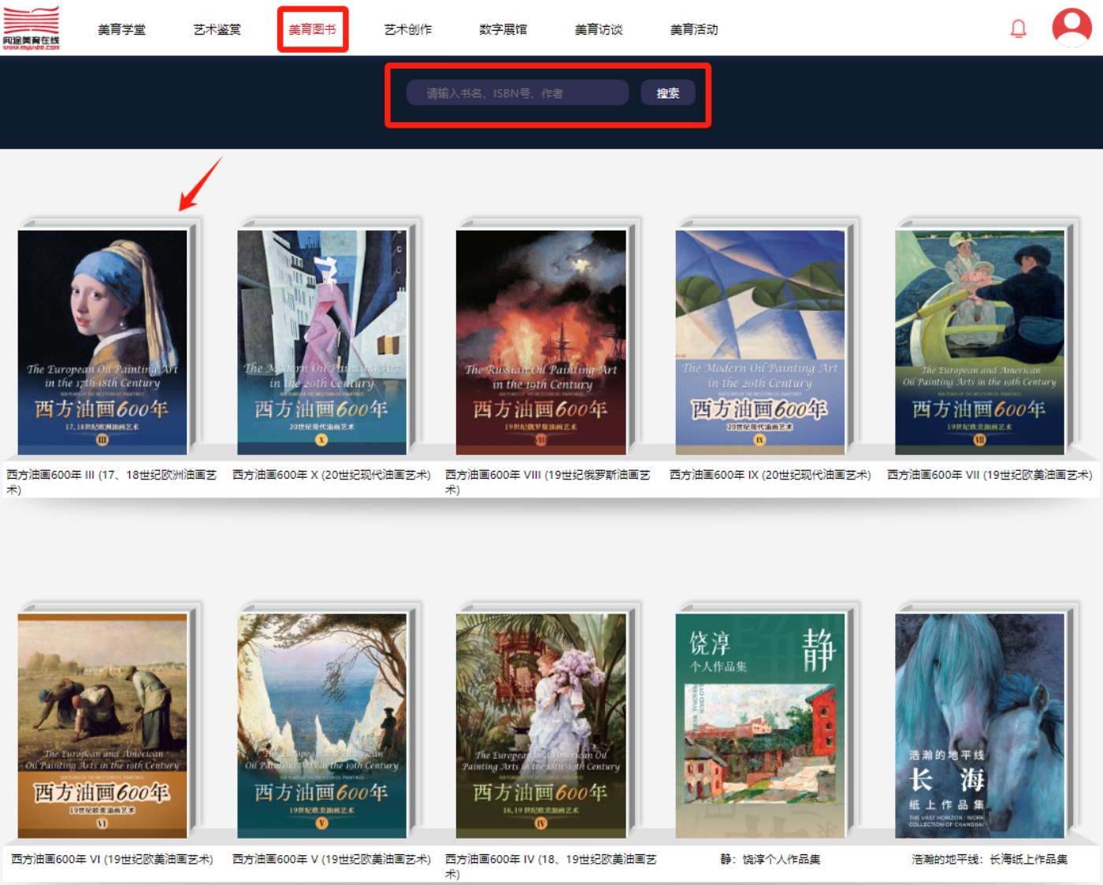1103x885 pixels.
Task: Click title 西方油画600年 III (17、18世纪欧洲油画艺术)
Action: 111,482
